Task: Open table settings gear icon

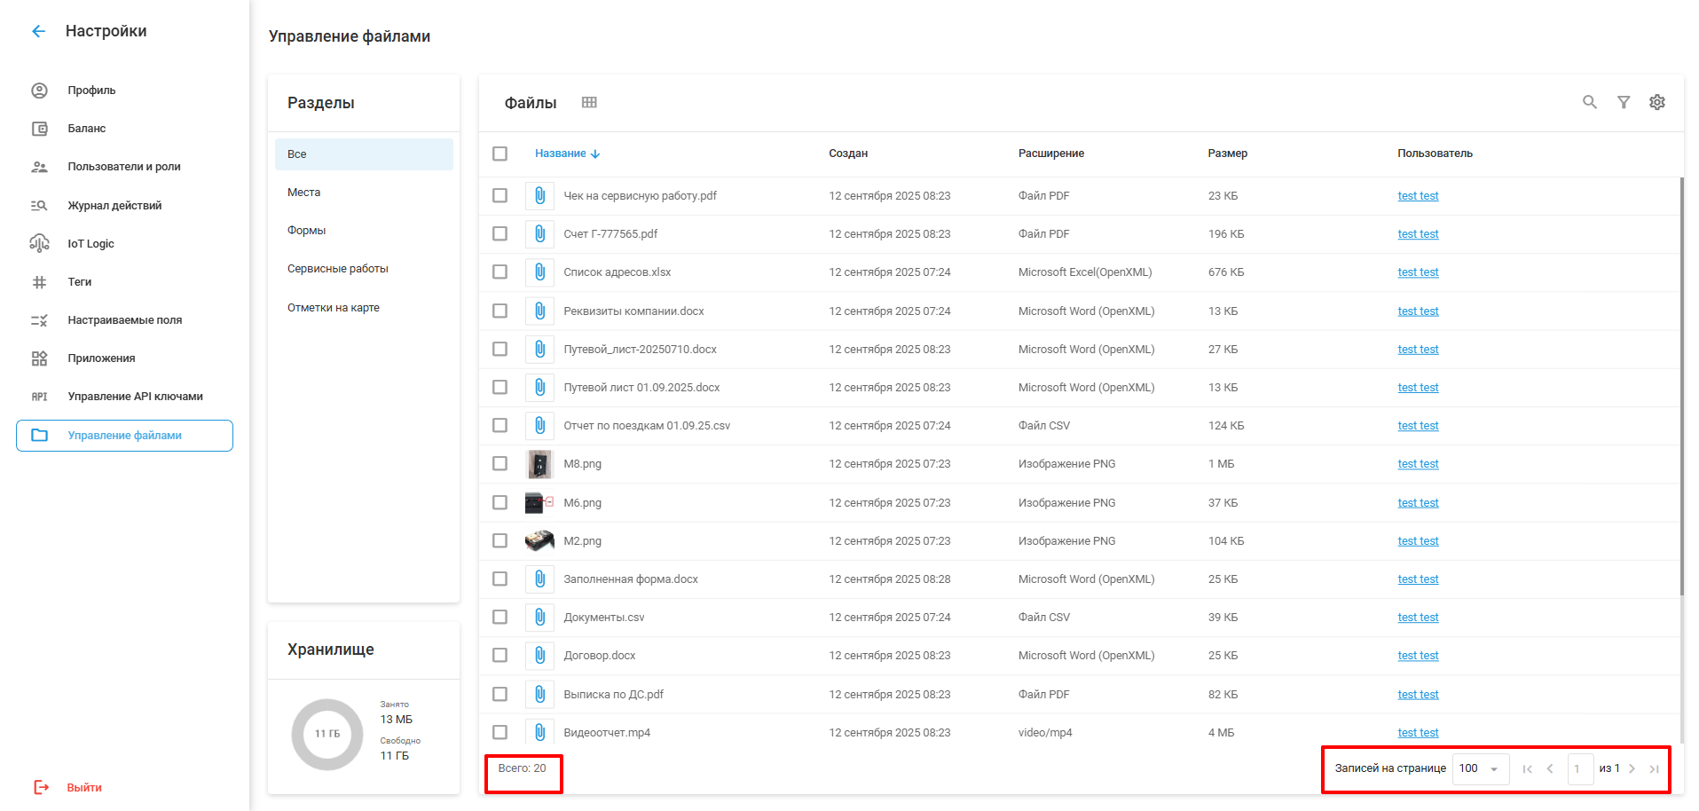Action: click(x=1656, y=102)
